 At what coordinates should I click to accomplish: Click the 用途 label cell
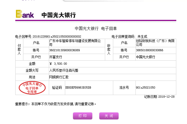tap(32, 77)
